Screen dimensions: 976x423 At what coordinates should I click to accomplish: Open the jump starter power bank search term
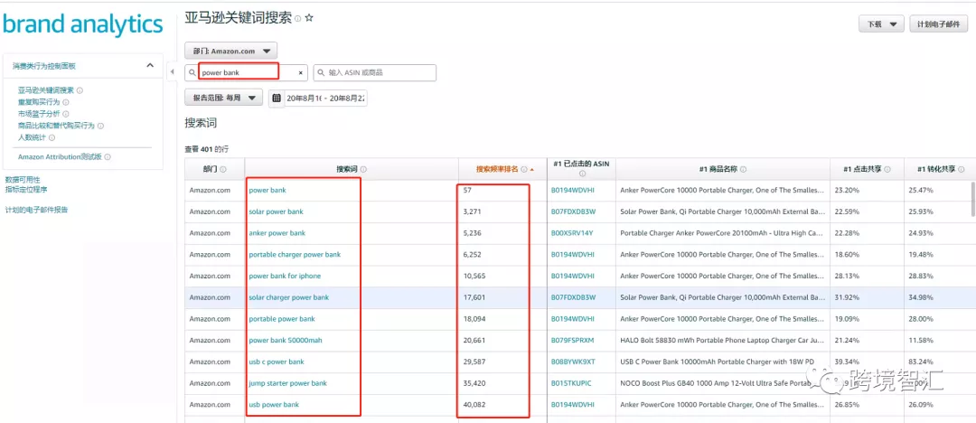click(x=287, y=383)
